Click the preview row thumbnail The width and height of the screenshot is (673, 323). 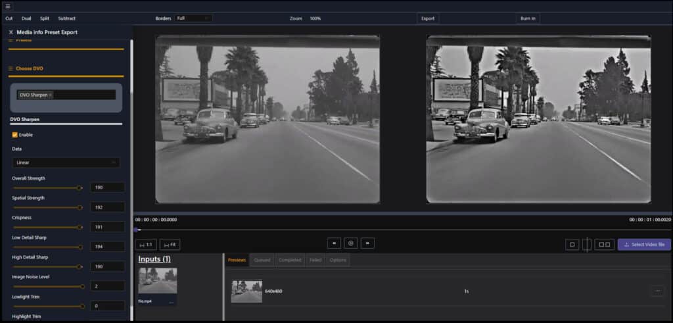pos(246,291)
